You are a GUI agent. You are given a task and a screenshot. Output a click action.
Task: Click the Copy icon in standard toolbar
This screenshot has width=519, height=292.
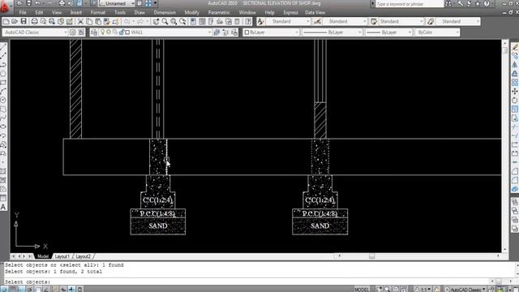[x=89, y=22]
